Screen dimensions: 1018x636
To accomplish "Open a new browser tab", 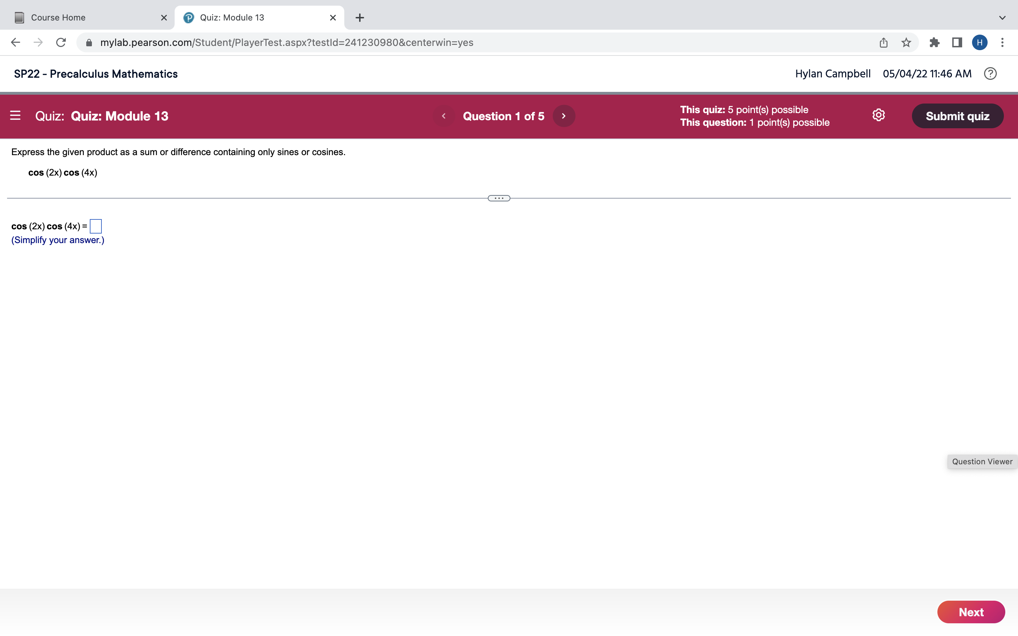I will [360, 18].
